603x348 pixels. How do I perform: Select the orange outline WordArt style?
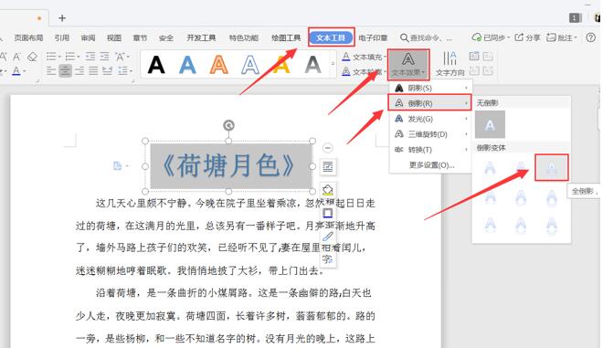[219, 65]
